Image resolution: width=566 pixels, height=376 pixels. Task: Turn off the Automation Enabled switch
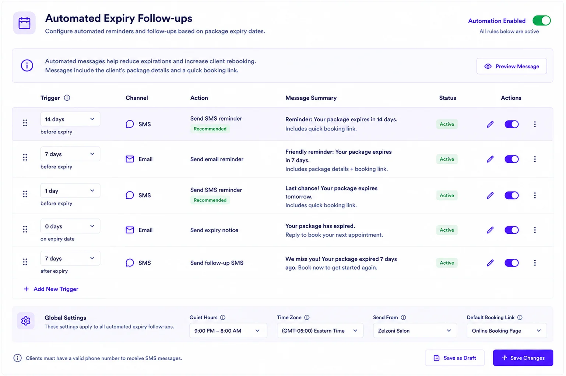click(541, 21)
